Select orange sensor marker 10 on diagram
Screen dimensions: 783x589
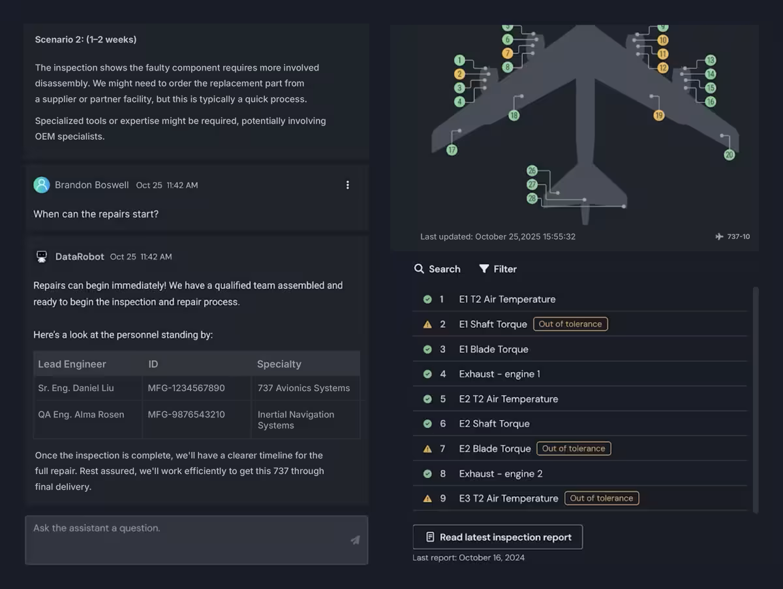(663, 40)
